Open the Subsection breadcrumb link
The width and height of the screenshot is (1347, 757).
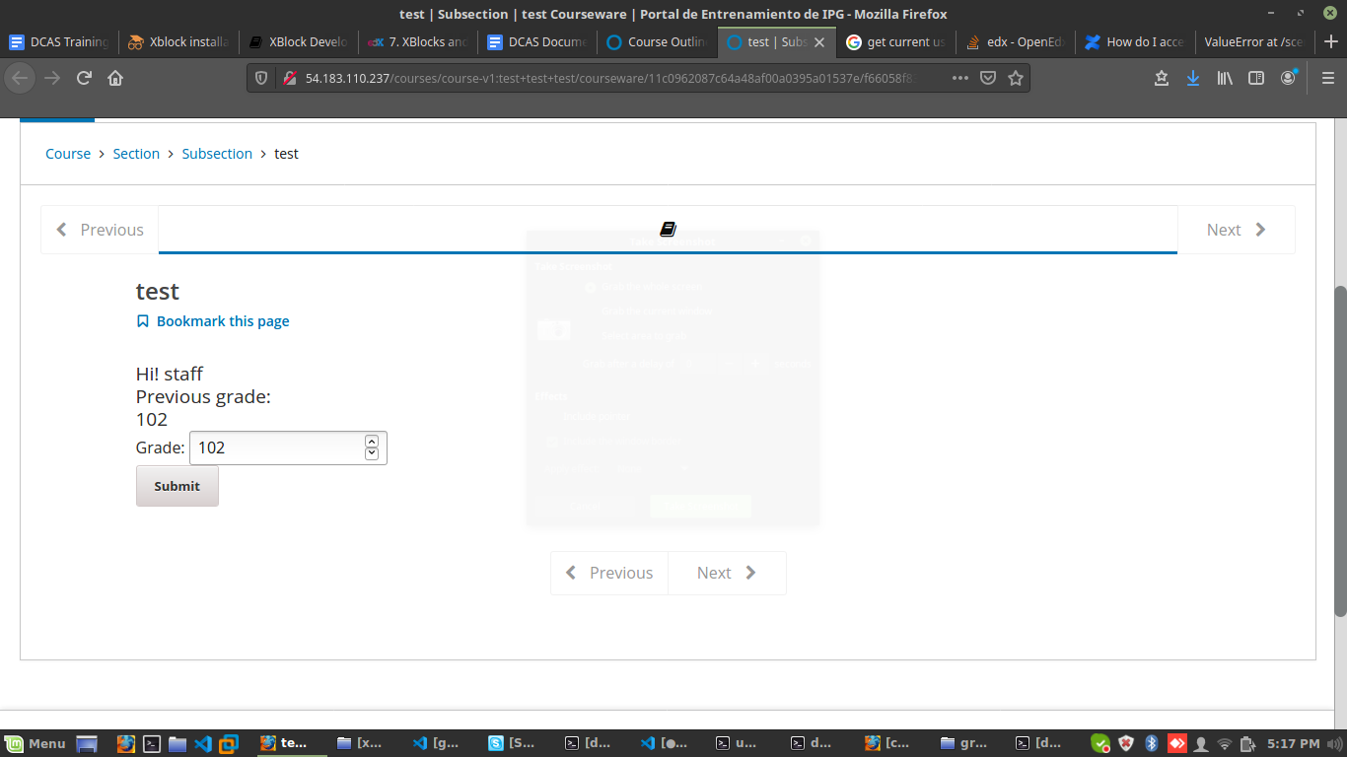tap(217, 154)
